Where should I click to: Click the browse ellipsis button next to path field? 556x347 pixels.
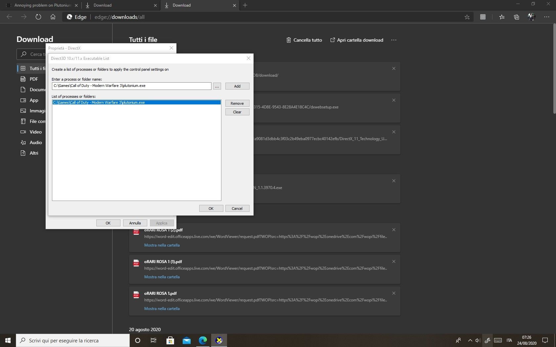click(x=217, y=86)
